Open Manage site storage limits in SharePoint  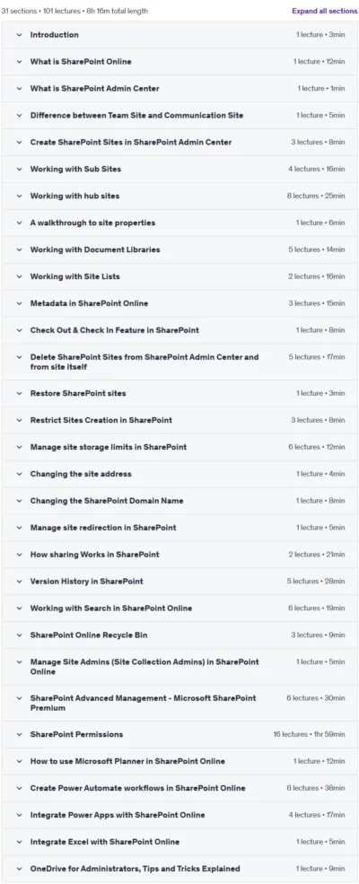109,447
